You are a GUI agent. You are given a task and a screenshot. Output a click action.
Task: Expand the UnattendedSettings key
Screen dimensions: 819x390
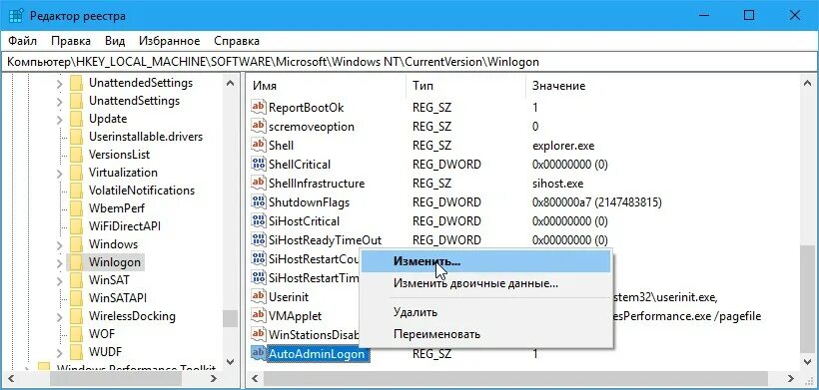pos(60,83)
